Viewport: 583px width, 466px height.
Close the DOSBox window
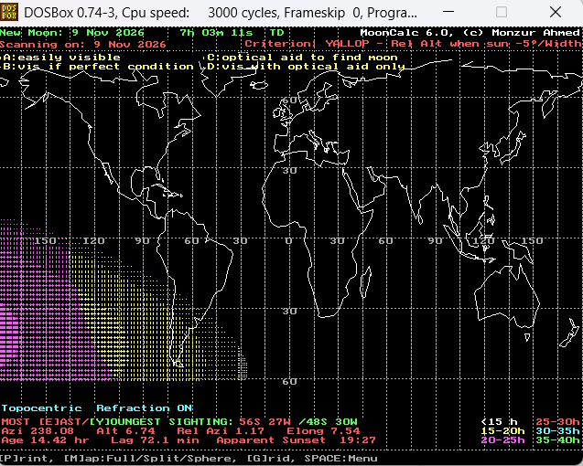click(x=556, y=12)
